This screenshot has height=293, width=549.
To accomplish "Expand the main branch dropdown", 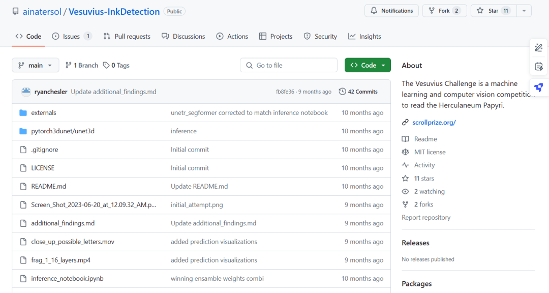I will (36, 65).
